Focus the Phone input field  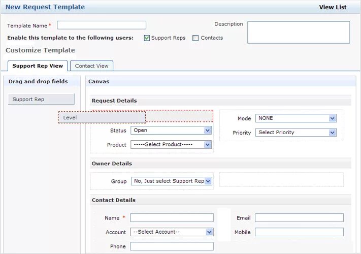[x=172, y=246]
